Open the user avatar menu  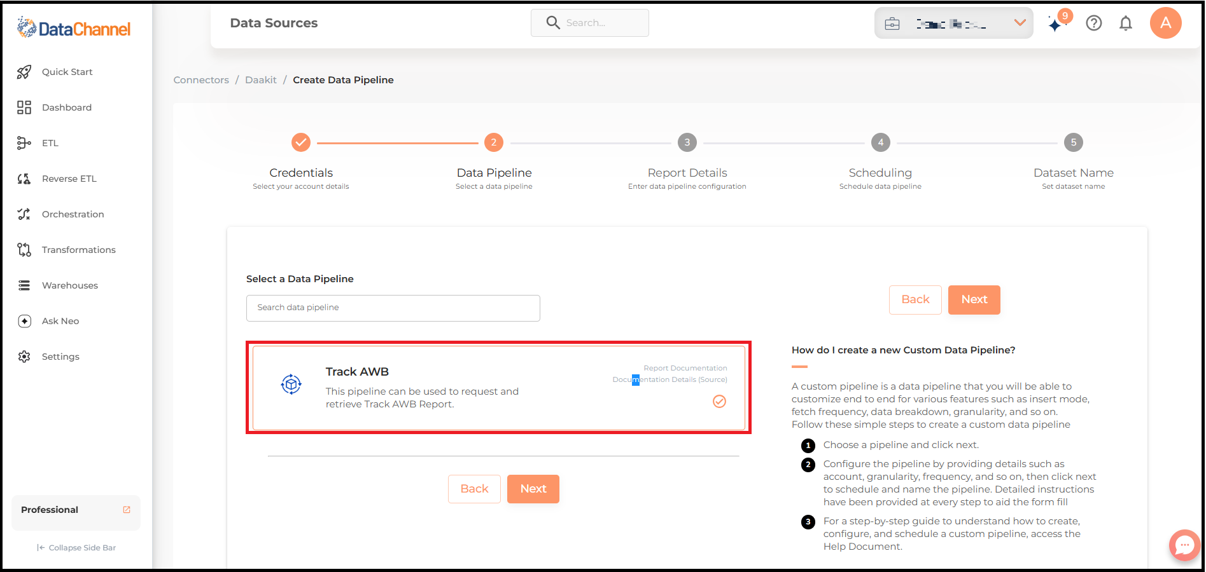click(x=1166, y=23)
